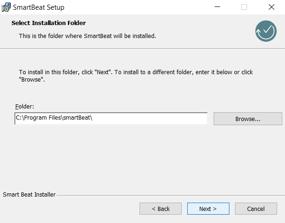Viewport: 285px width, 223px height.
Task: Click the "Folder:" label
Action: coord(25,107)
